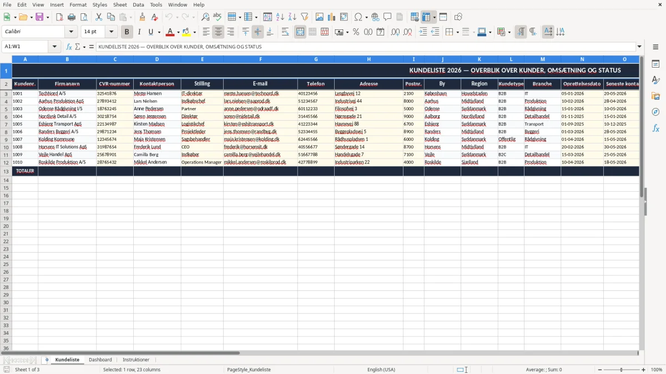This screenshot has height=374, width=666.
Task: Open the Format menu
Action: click(78, 4)
